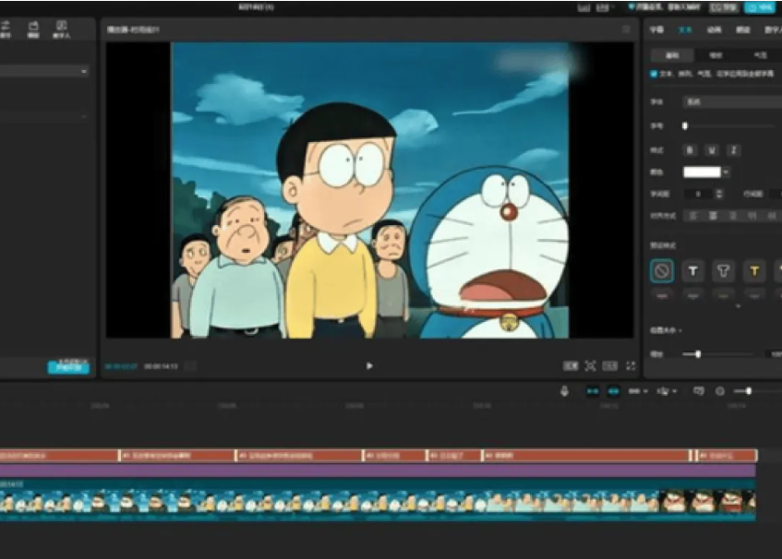Open the text color dropdown arrow
This screenshot has width=782, height=559.
tap(727, 172)
